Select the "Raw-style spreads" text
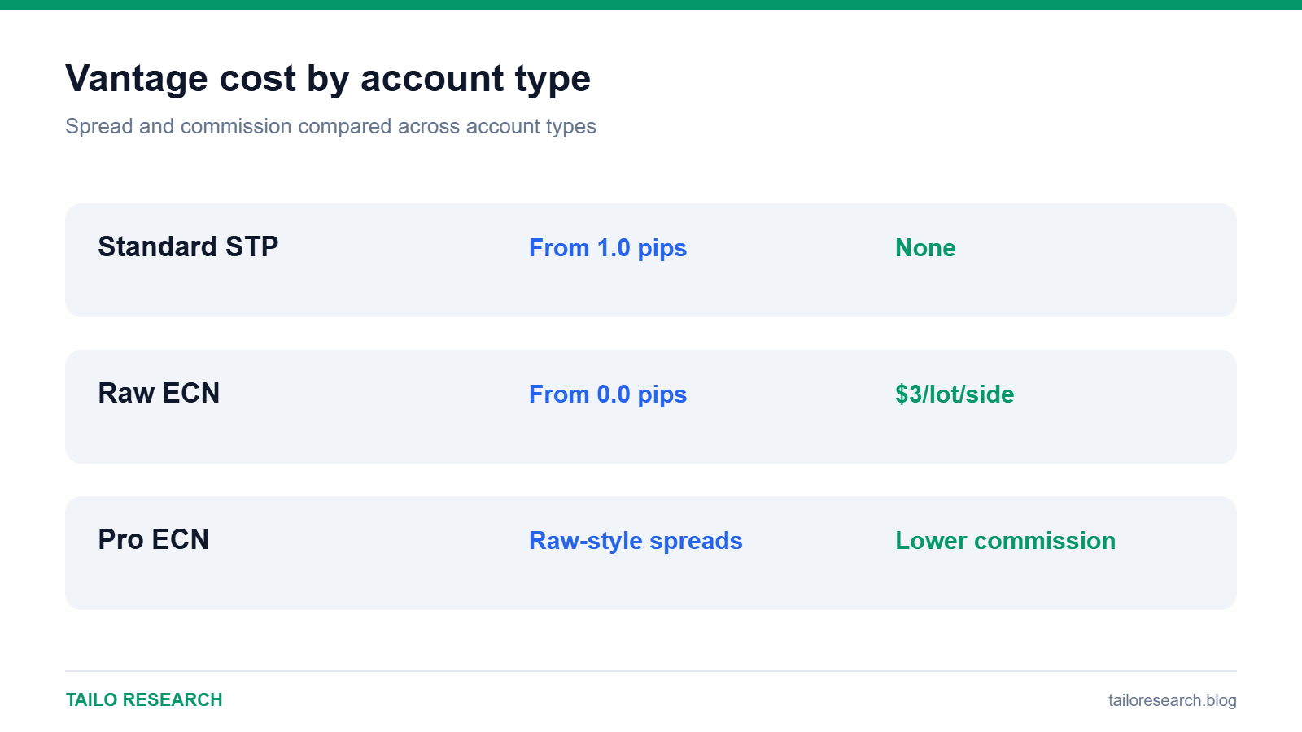The height and width of the screenshot is (732, 1302). [x=636, y=541]
